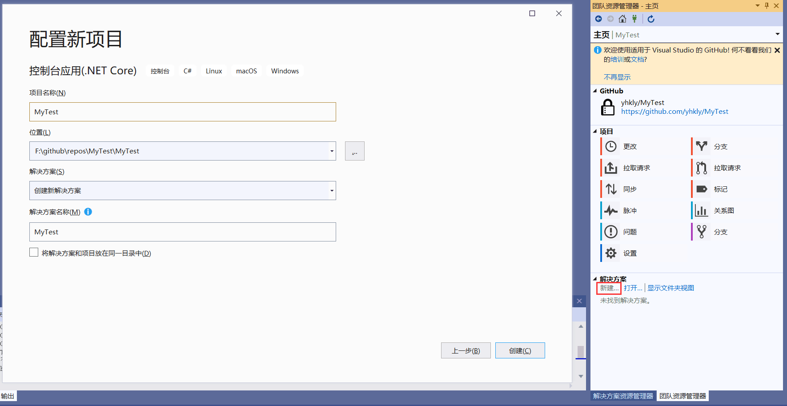Close the Team Explorer panel
787x406 pixels.
point(776,6)
